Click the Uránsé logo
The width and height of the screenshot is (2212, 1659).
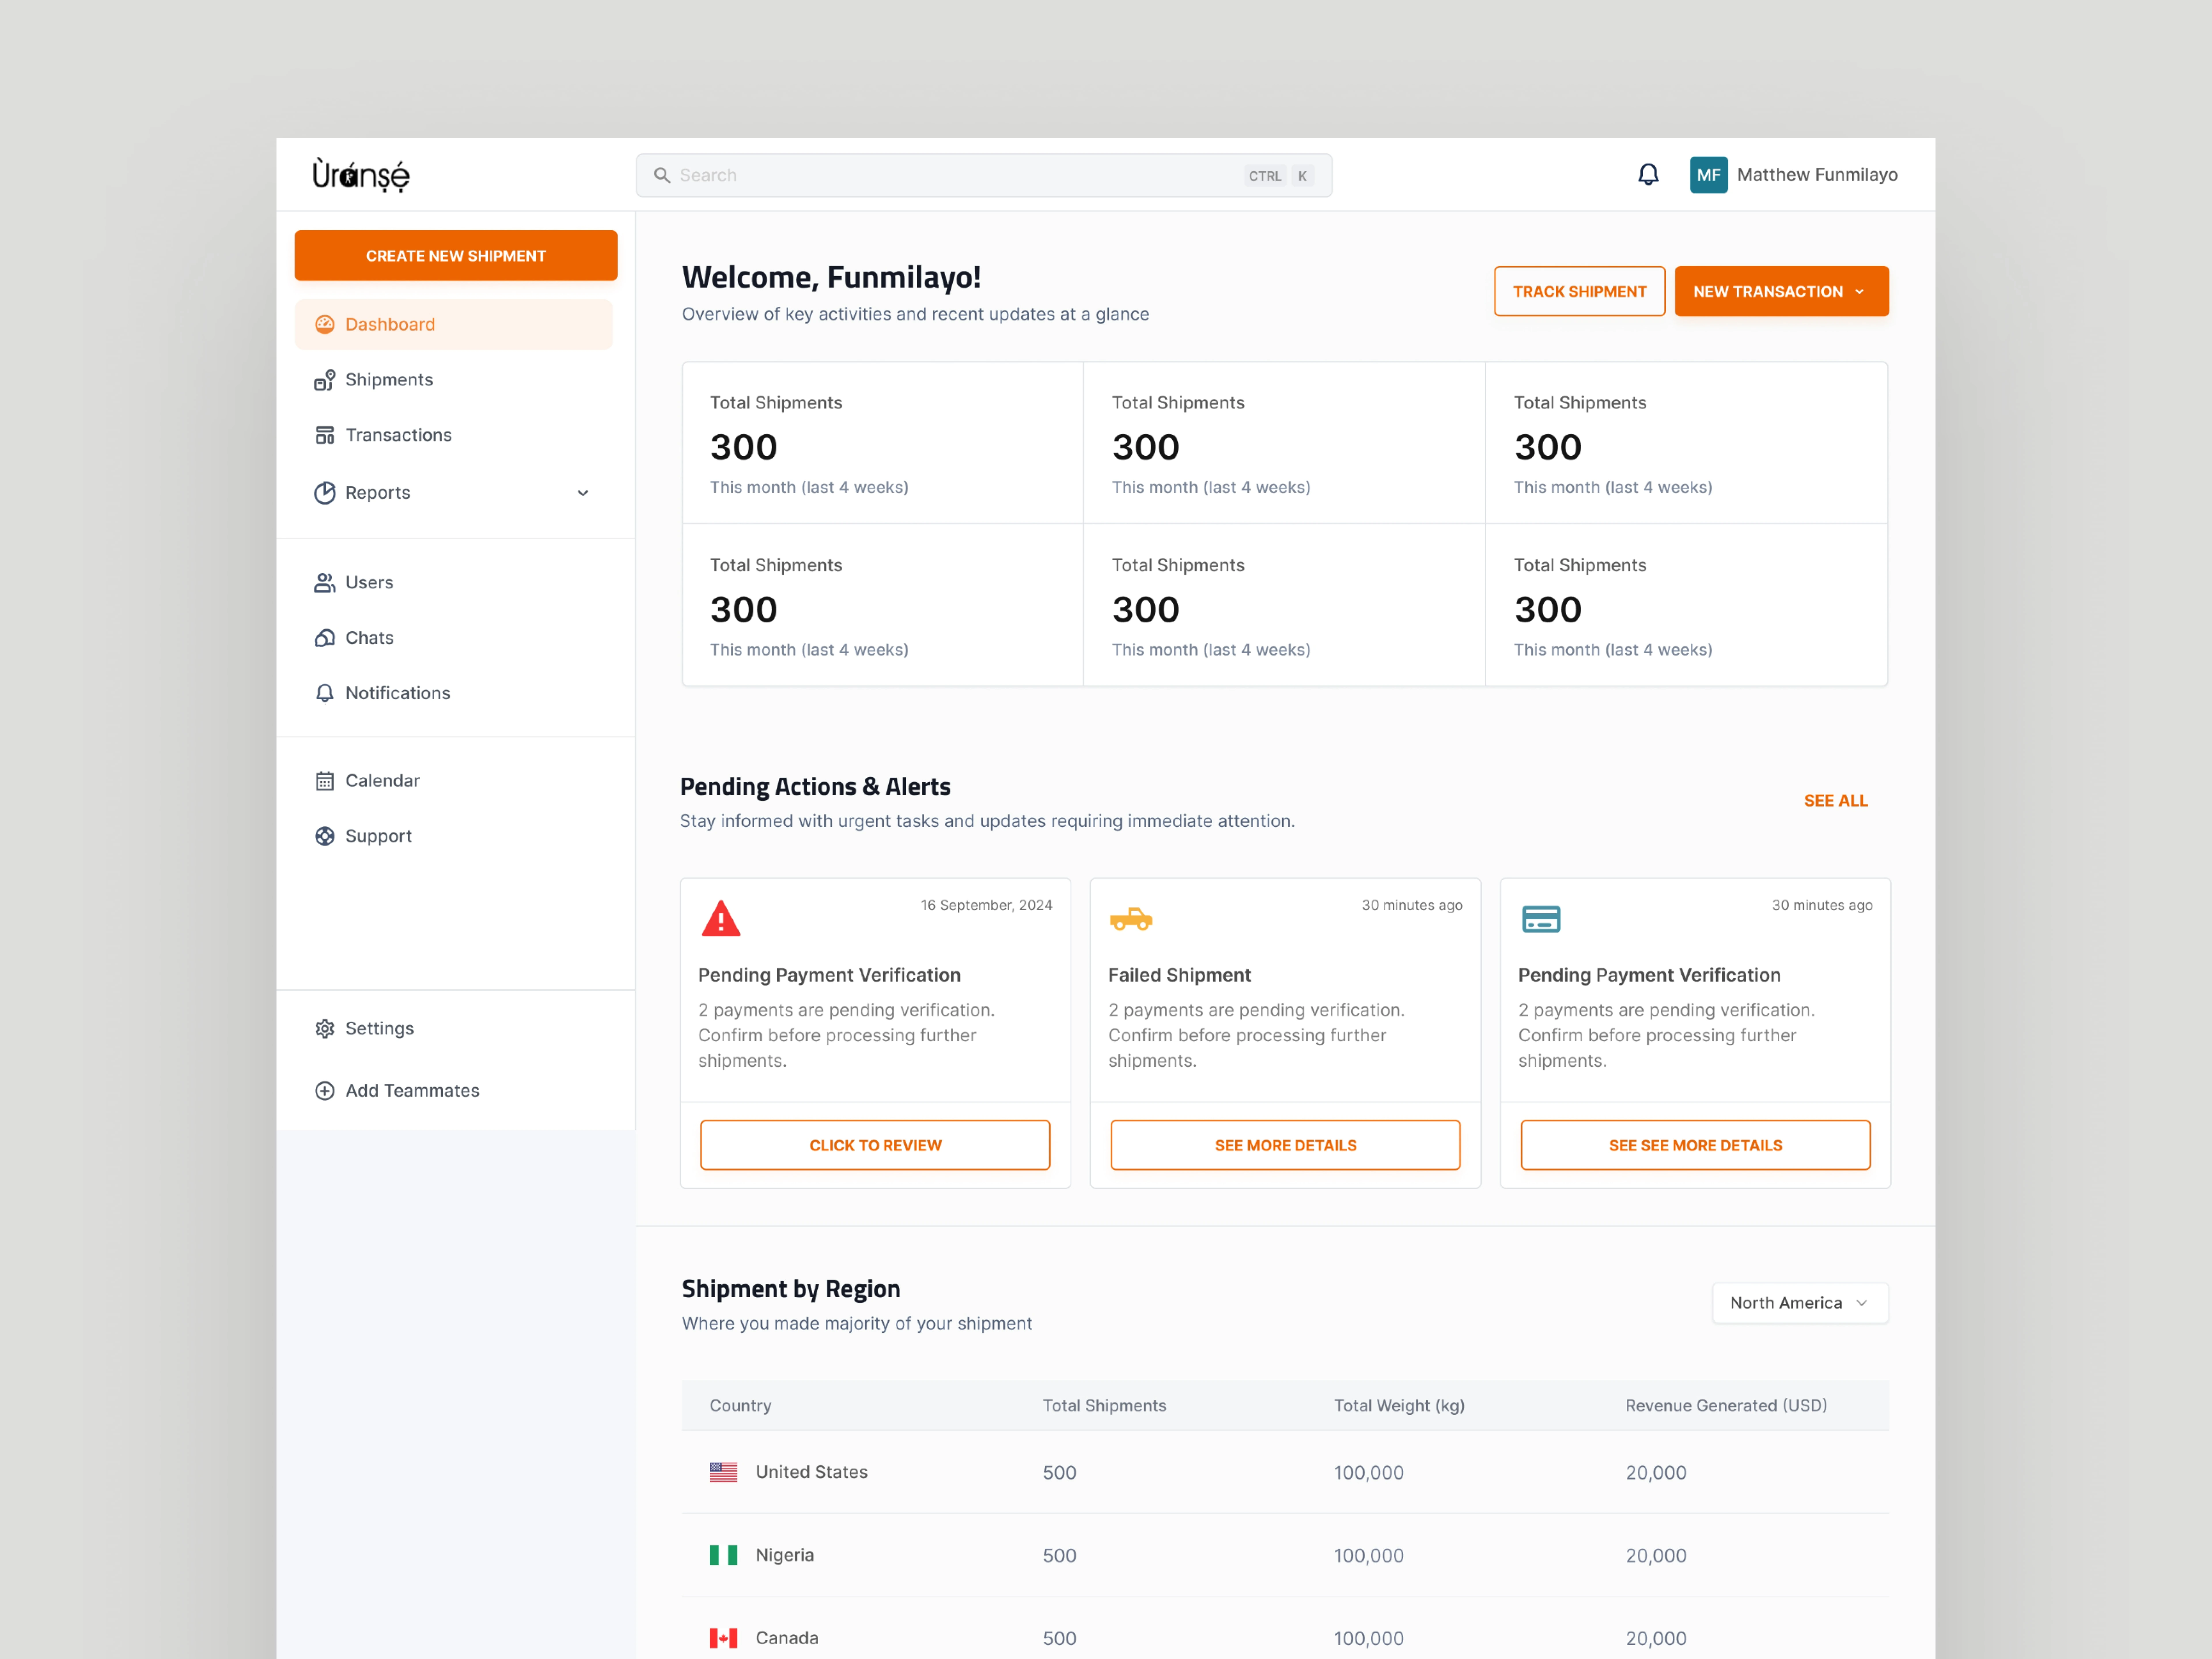tap(361, 175)
